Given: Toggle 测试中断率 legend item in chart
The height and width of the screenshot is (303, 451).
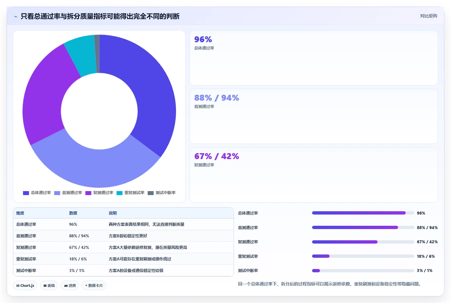Looking at the screenshot, I should click(161, 193).
